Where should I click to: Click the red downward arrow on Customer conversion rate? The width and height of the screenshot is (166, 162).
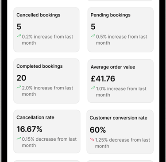pyautogui.click(x=92, y=139)
